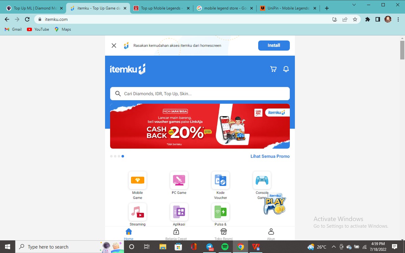Go to the Belanja Cepat bottom tab

point(176,234)
